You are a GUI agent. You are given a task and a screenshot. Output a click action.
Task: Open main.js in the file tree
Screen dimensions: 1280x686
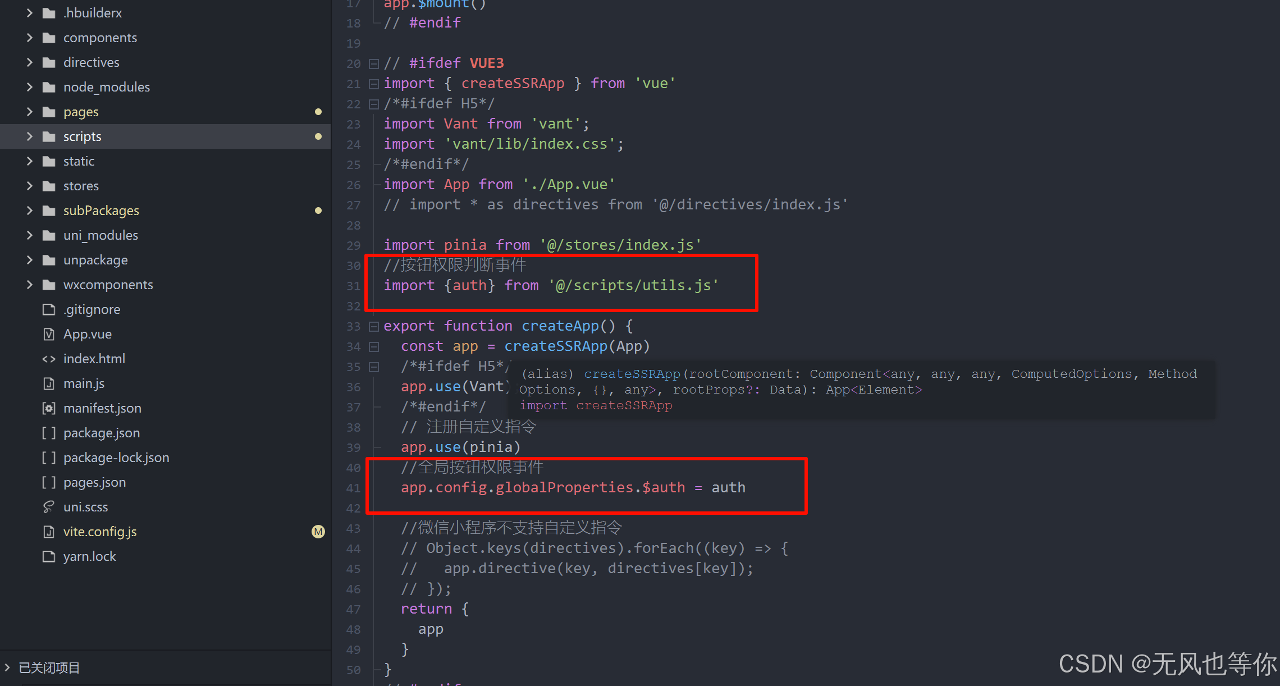point(84,383)
